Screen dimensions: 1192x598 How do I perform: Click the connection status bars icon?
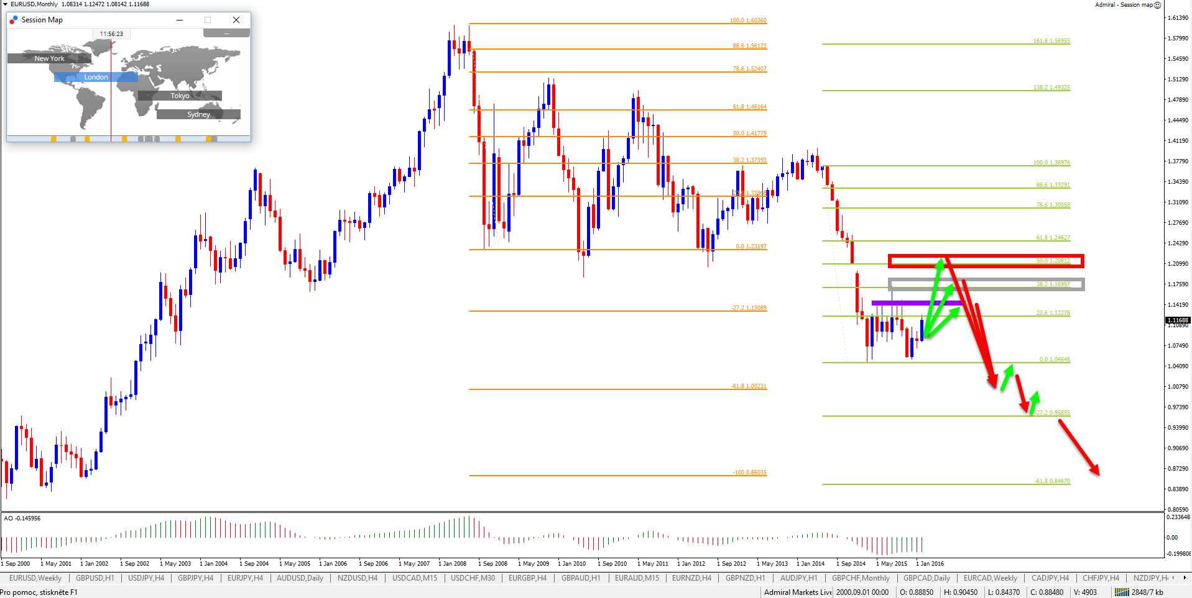1122,592
